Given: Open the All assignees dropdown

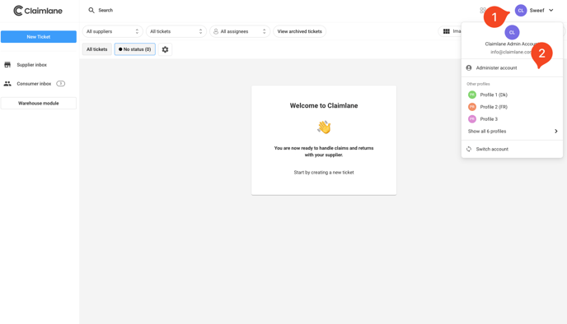Looking at the screenshot, I should [x=240, y=31].
